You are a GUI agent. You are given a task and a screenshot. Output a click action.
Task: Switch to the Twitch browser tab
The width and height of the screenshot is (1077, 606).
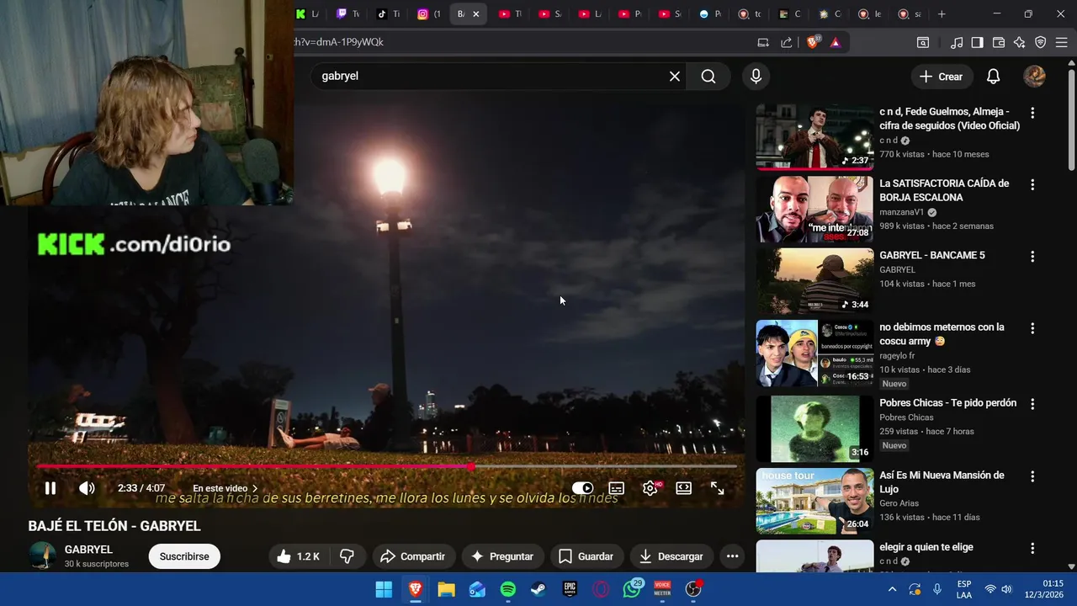tap(348, 13)
